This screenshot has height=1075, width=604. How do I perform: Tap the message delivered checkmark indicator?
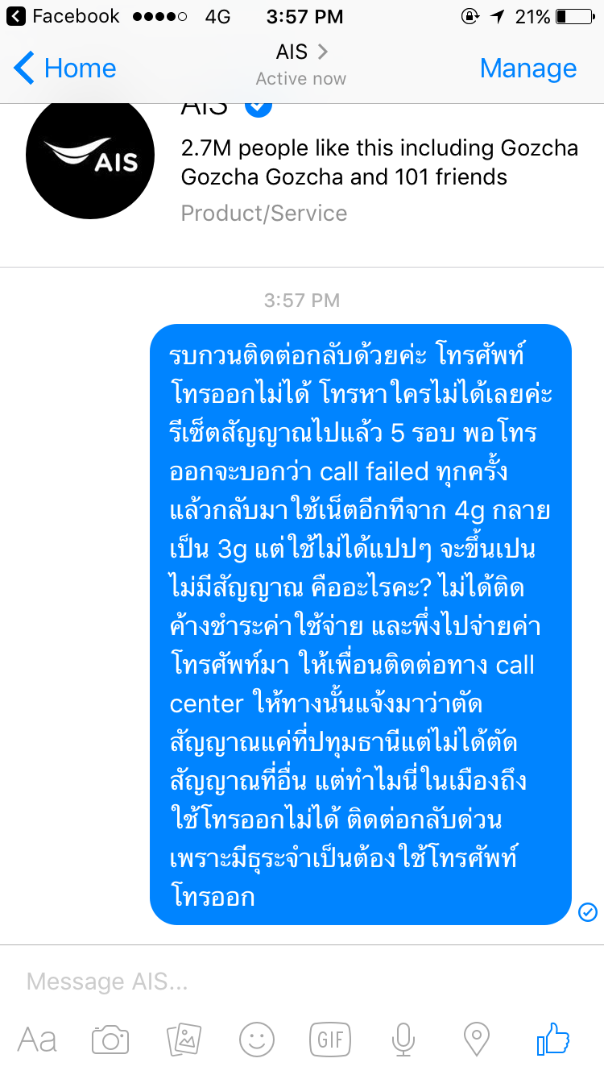pyautogui.click(x=588, y=911)
